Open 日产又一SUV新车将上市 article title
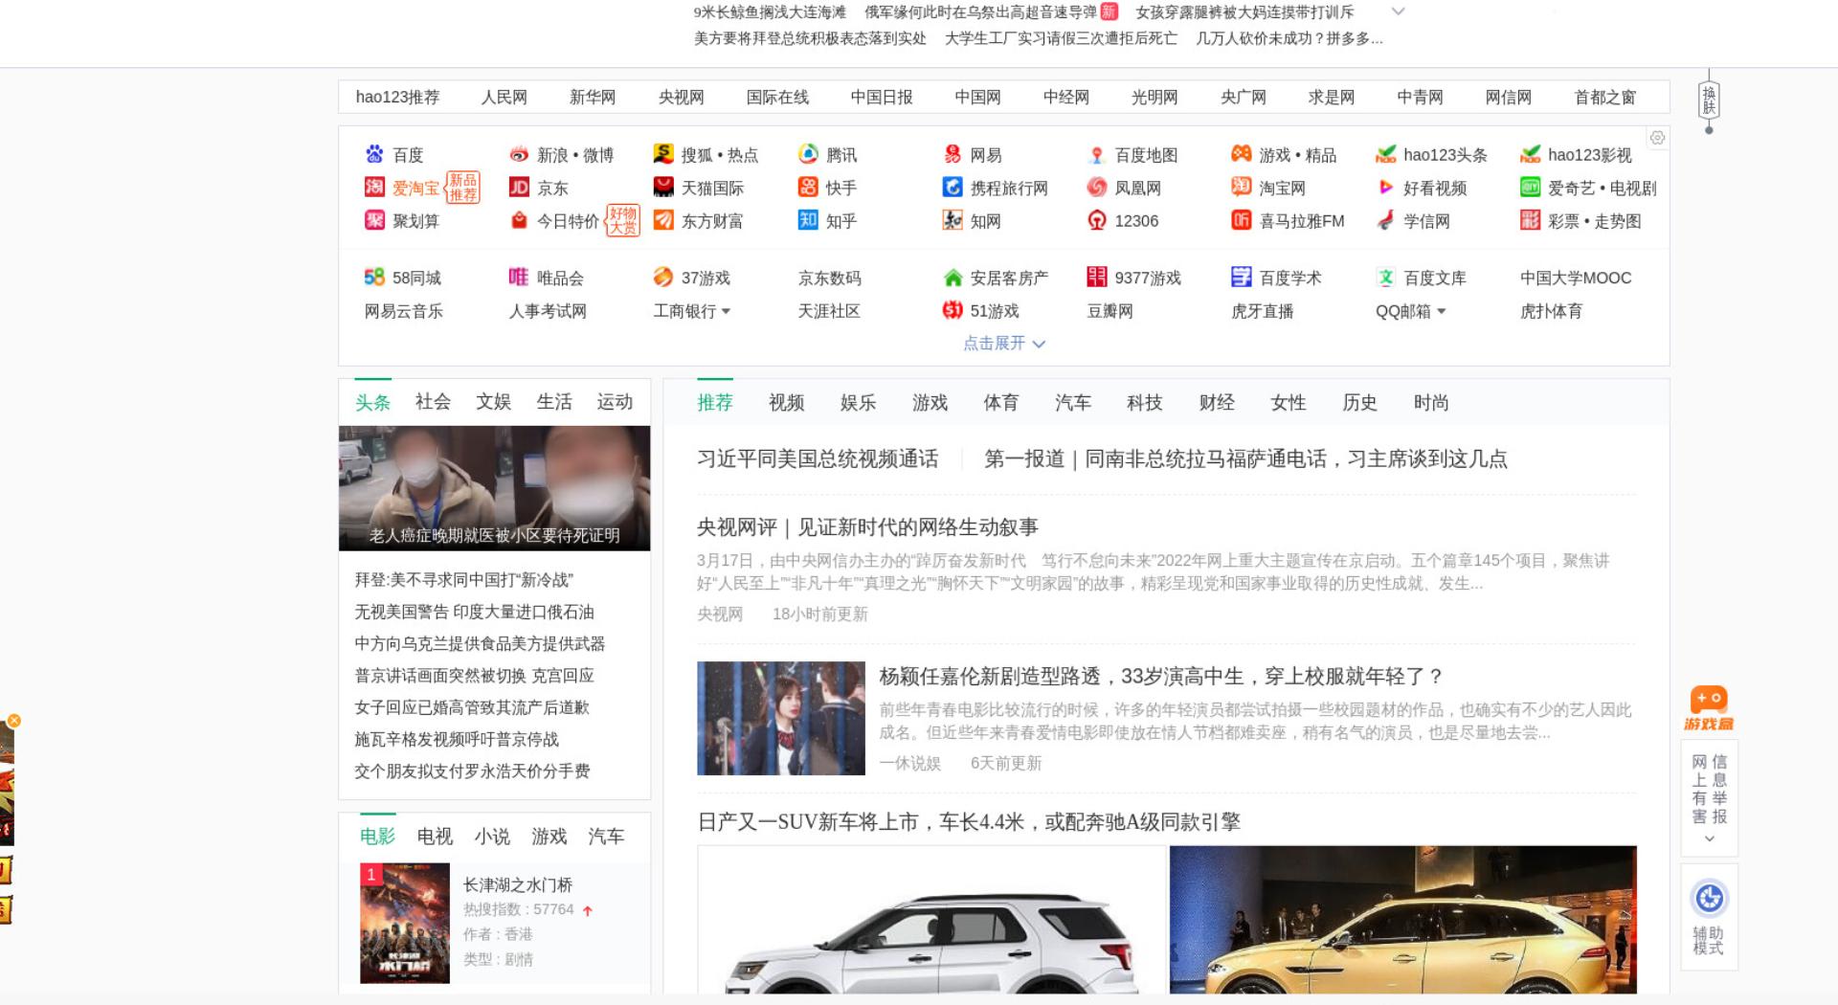 tap(969, 822)
